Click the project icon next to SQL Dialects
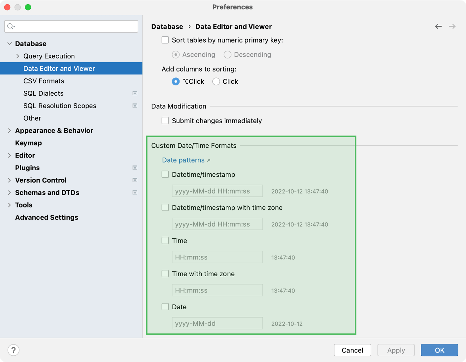Viewport: 466px width, 362px height. click(135, 93)
